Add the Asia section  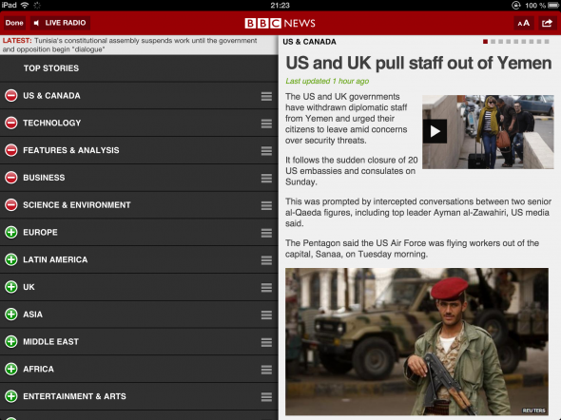[11, 315]
